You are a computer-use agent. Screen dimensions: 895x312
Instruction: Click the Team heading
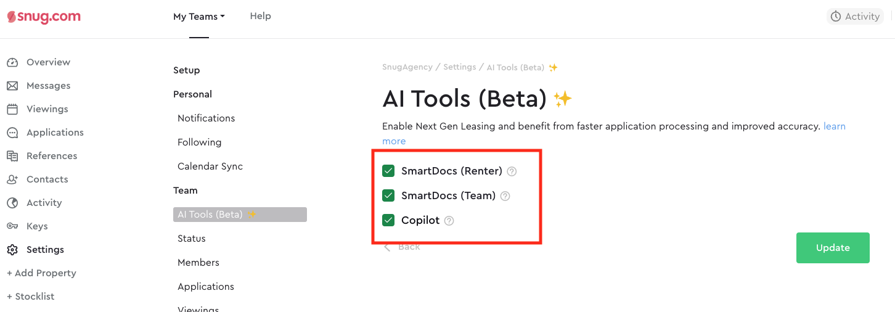(x=186, y=191)
